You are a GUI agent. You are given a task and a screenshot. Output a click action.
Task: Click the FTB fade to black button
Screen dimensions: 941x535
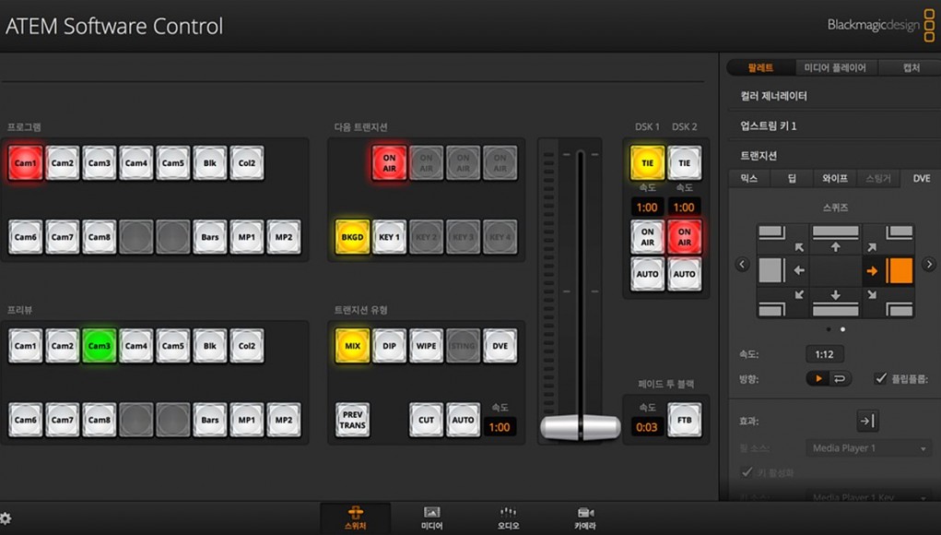point(684,420)
